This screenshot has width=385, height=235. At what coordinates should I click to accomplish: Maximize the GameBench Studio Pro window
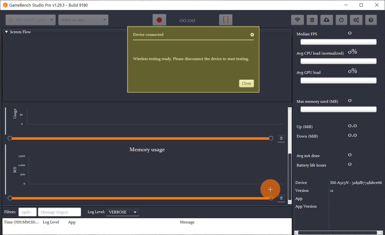click(361, 5)
